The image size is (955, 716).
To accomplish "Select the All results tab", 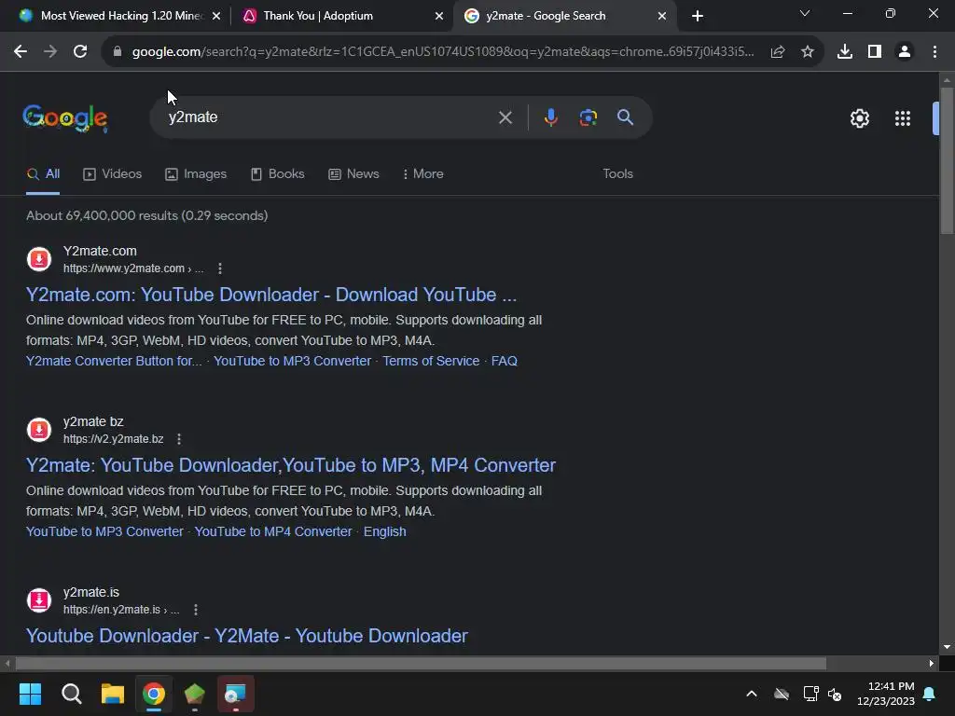I will click(x=43, y=174).
